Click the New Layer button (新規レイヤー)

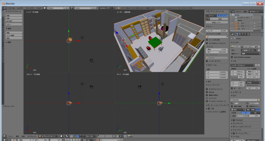click(217, 23)
